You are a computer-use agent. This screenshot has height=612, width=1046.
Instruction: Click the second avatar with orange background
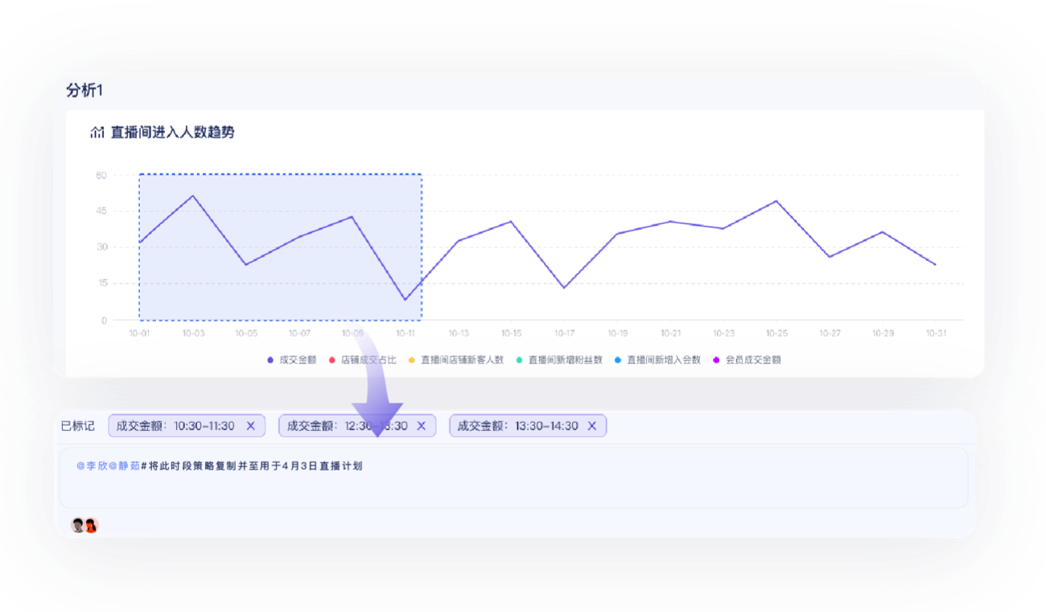pos(91,525)
